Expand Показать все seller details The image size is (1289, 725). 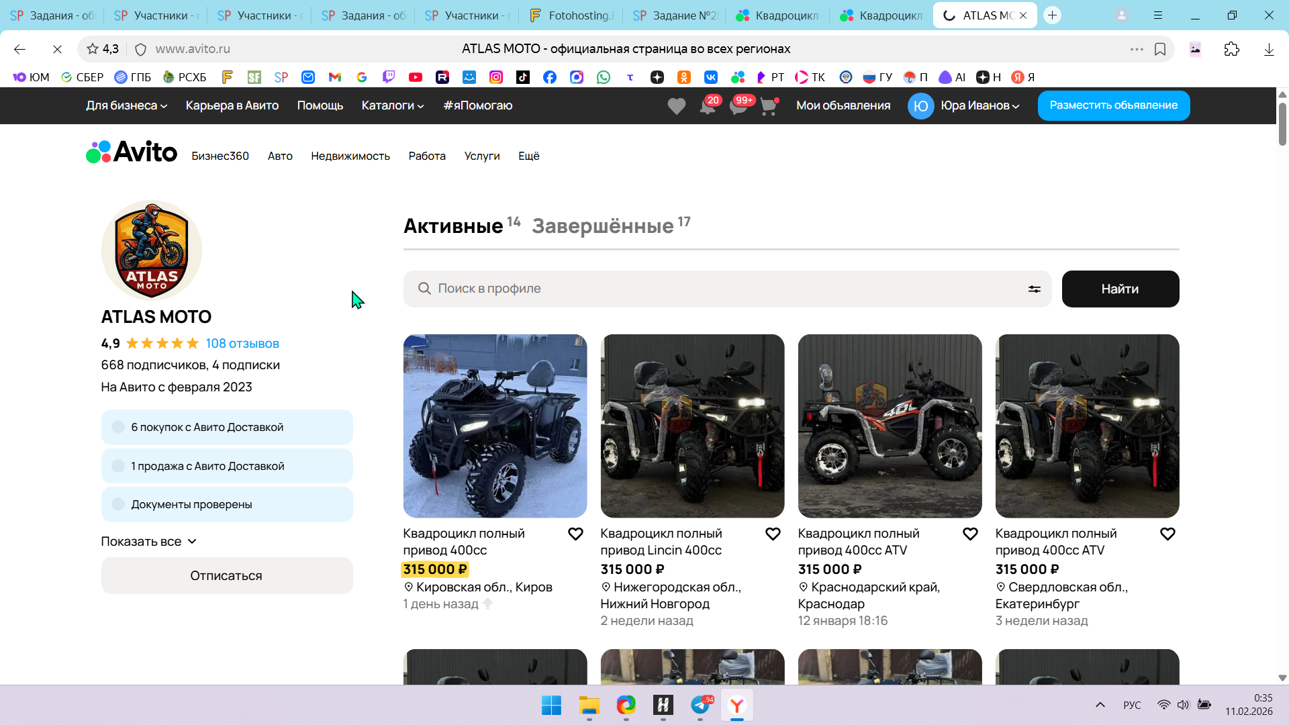(148, 541)
